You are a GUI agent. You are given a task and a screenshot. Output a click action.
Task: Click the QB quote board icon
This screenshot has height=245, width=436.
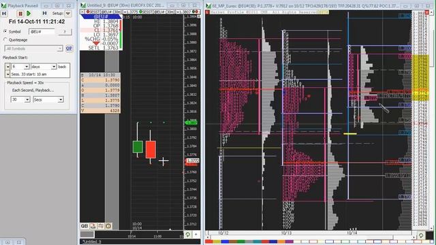(84, 226)
